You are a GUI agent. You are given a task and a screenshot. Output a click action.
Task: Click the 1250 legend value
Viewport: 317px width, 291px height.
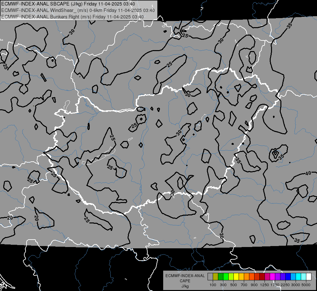tap(265, 285)
